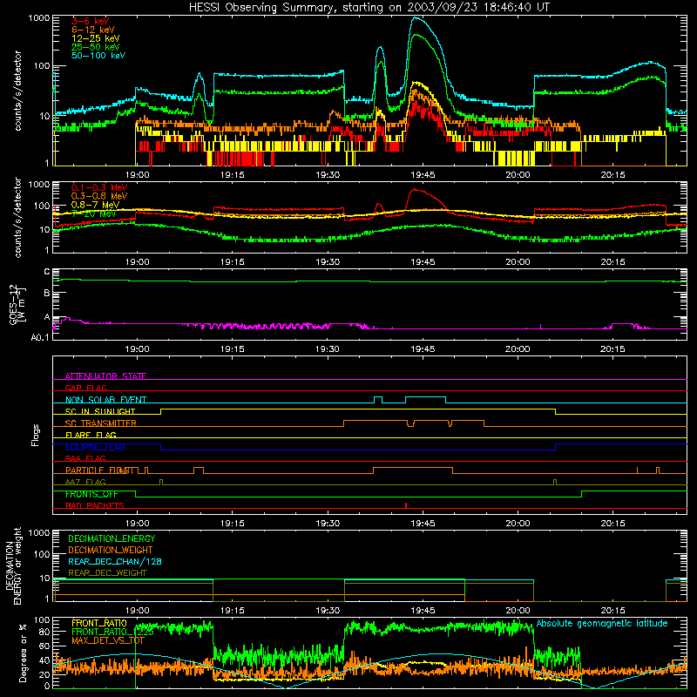
Task: Click the PARTICLE_FLAG label
Action: [x=98, y=470]
